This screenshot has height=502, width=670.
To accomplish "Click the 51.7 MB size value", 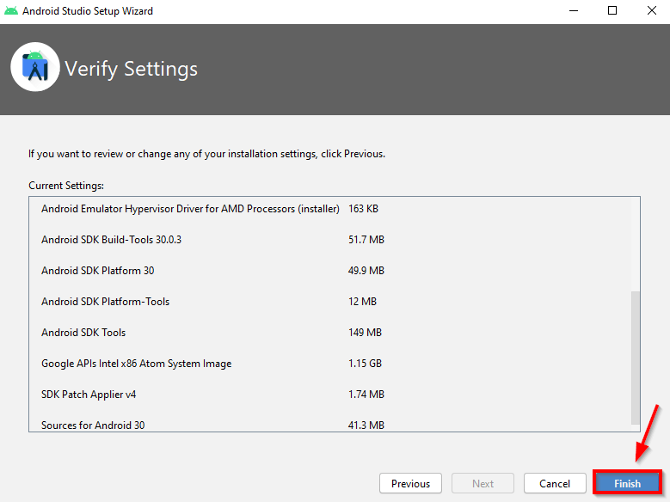I will click(x=366, y=240).
